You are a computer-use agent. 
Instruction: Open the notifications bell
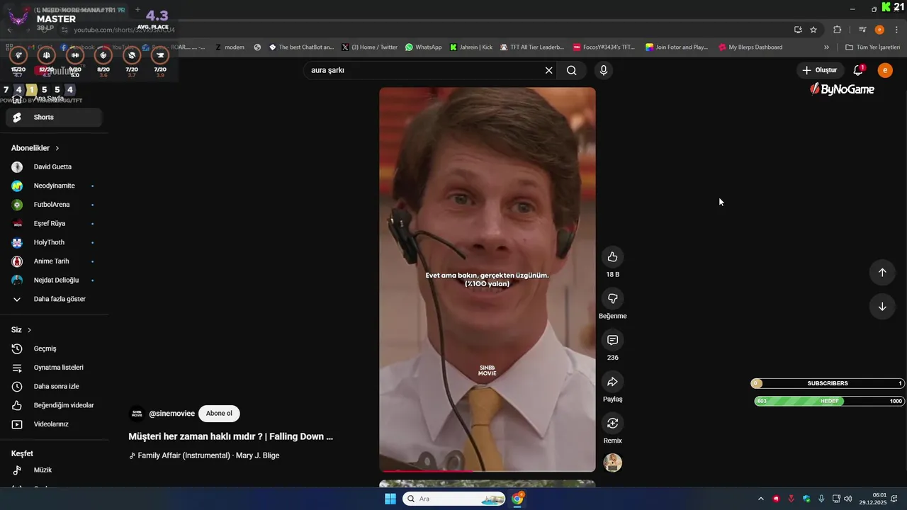(x=858, y=70)
